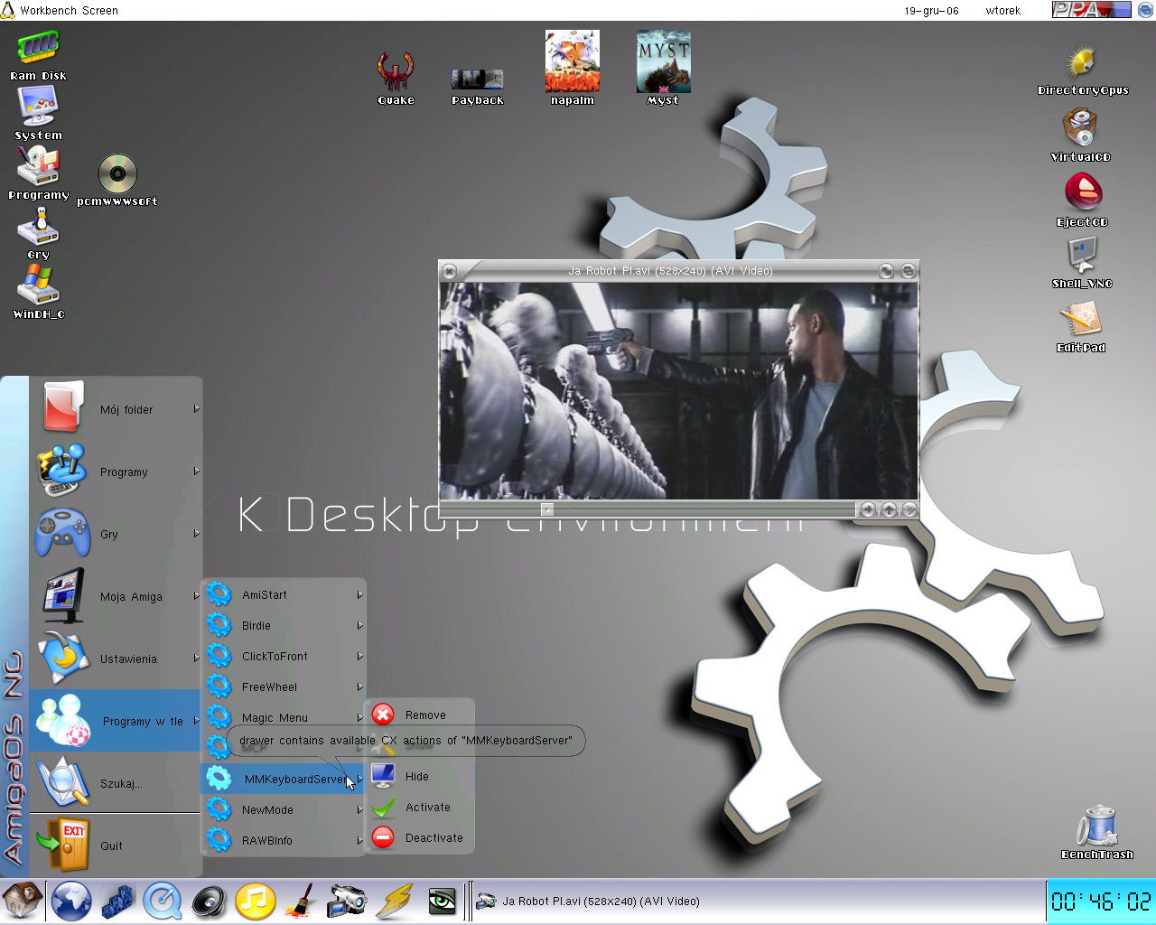Screen dimensions: 1156x925
Task: Click the EjectCD icon
Action: tap(1082, 200)
